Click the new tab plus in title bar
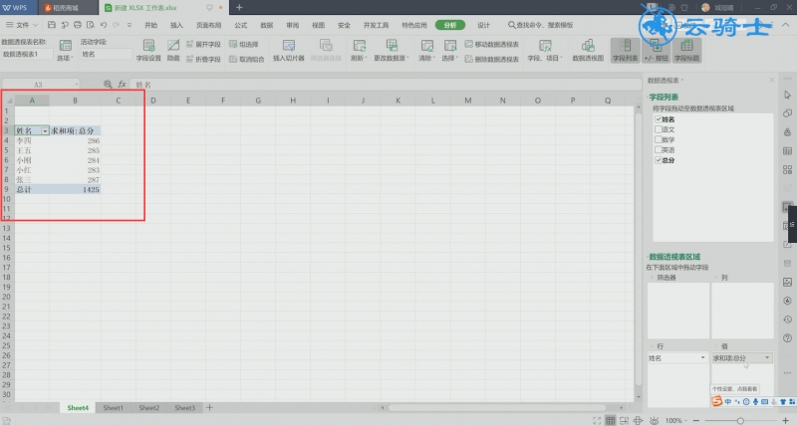797x426 pixels. pyautogui.click(x=239, y=7)
